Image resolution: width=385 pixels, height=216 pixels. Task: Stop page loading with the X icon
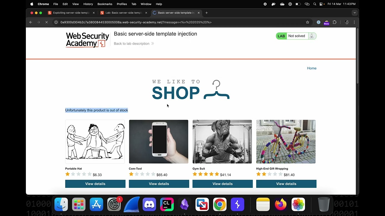tap(46, 22)
